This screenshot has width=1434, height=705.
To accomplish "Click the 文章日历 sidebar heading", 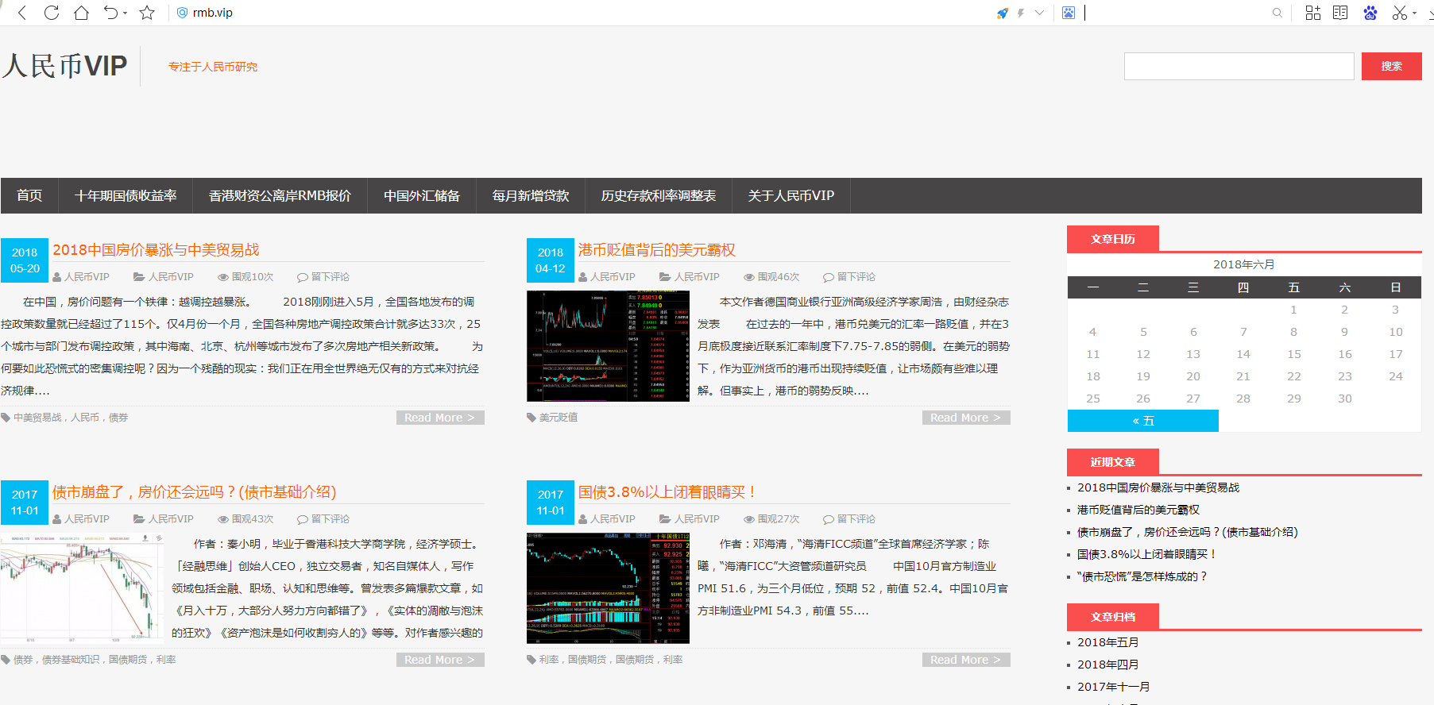I will (x=1112, y=239).
